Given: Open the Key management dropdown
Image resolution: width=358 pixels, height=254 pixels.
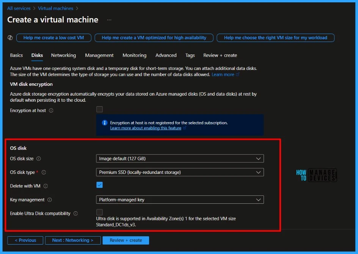Looking at the screenshot, I should pos(180,200).
